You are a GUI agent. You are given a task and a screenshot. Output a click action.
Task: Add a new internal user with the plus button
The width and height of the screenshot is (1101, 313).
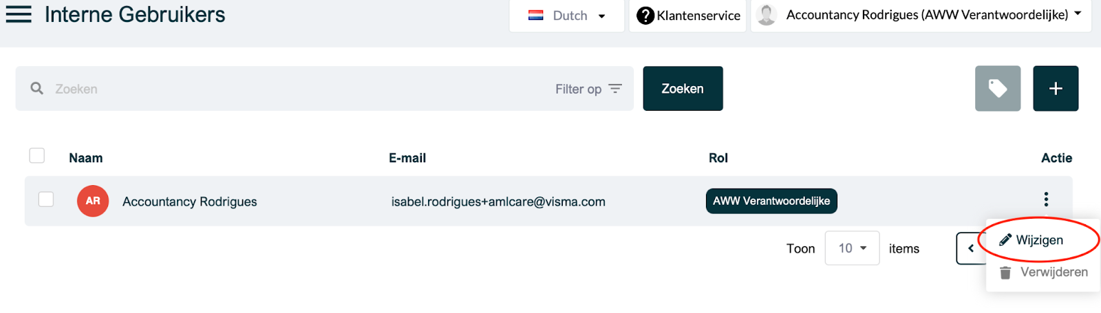click(x=1056, y=88)
